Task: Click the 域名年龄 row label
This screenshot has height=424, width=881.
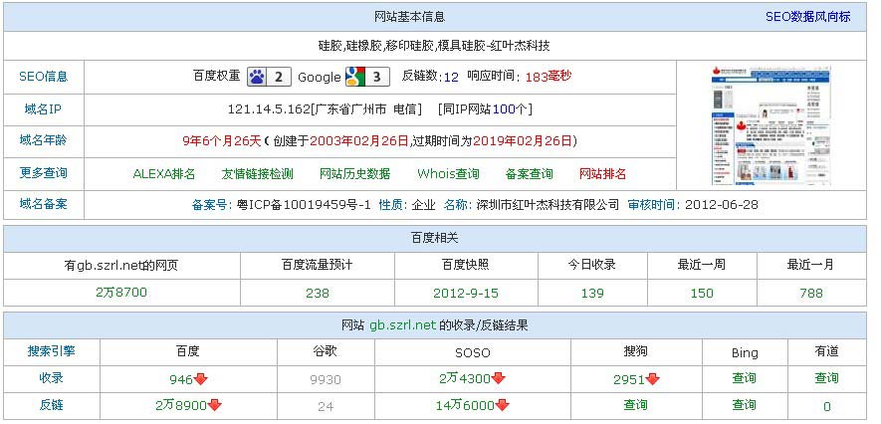Action: 43,140
